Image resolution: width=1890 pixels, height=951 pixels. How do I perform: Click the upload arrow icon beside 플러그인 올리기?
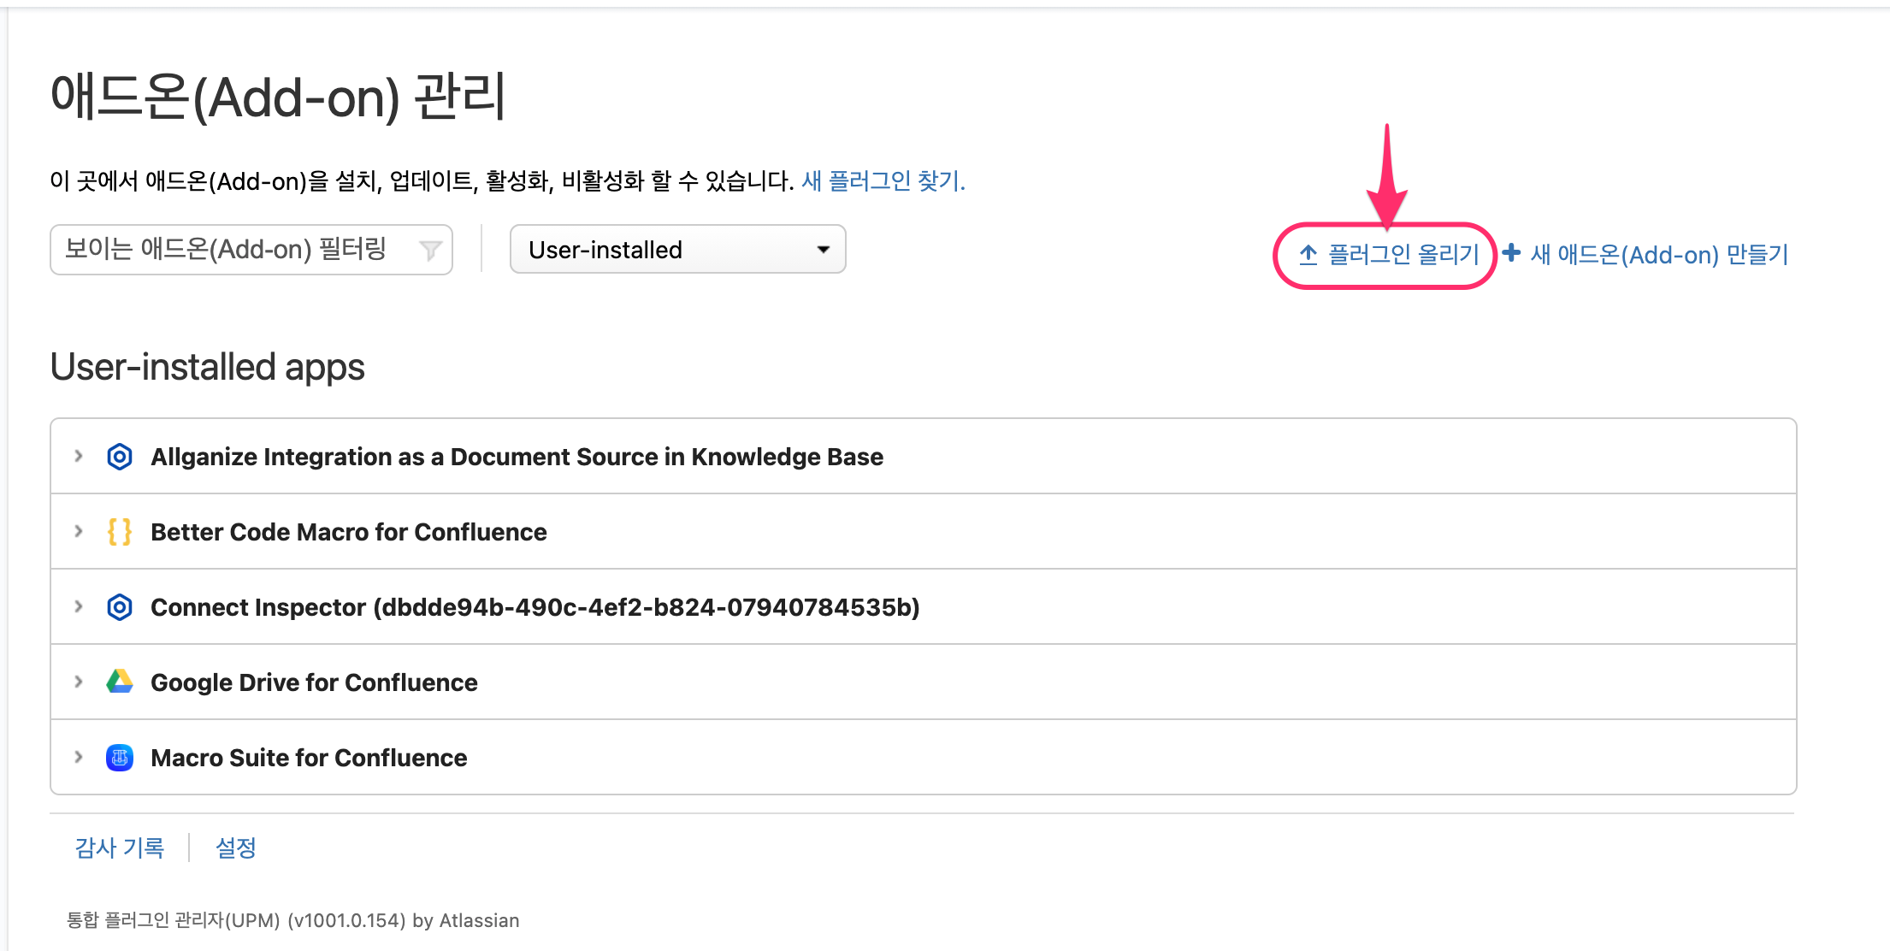[x=1308, y=254]
